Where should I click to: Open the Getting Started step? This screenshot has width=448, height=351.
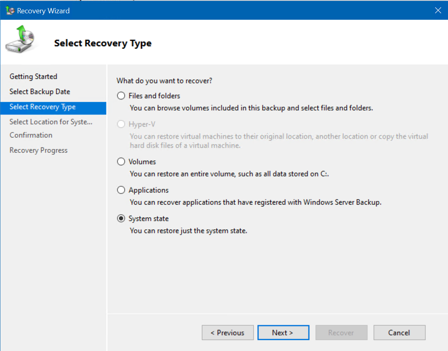click(33, 76)
